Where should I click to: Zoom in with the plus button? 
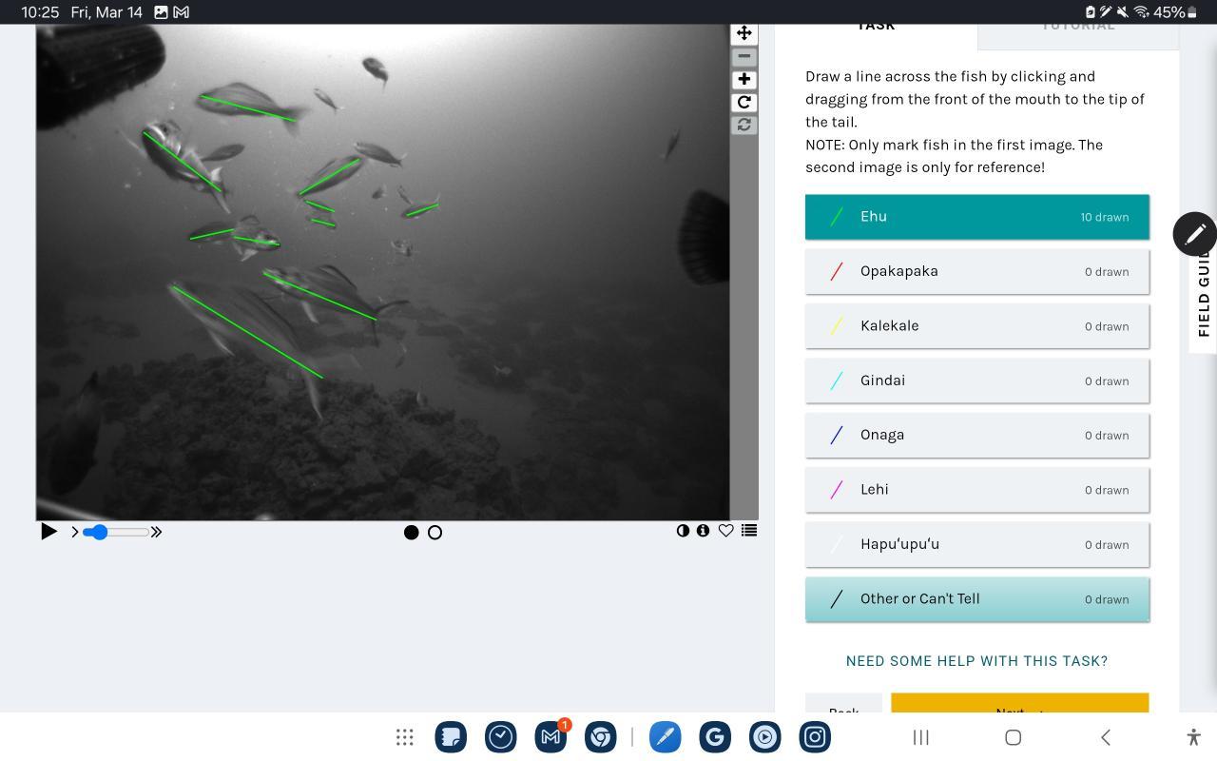[744, 79]
